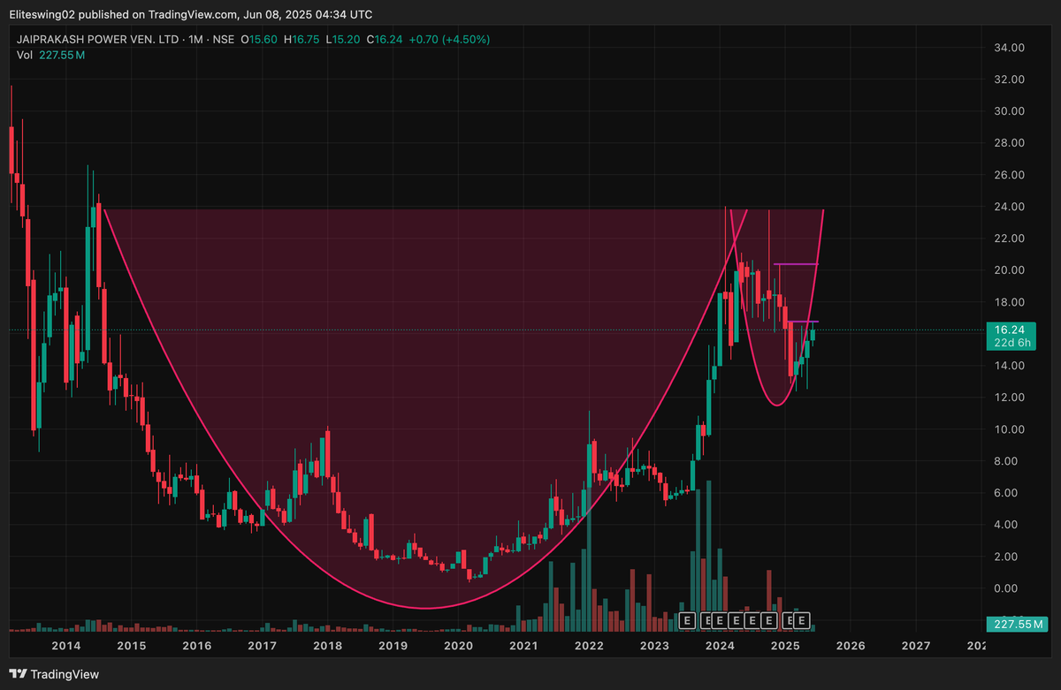Click the Jun 08, 2025 04:34 UTC timestamp
Viewport: 1061px width, 690px height.
click(309, 14)
